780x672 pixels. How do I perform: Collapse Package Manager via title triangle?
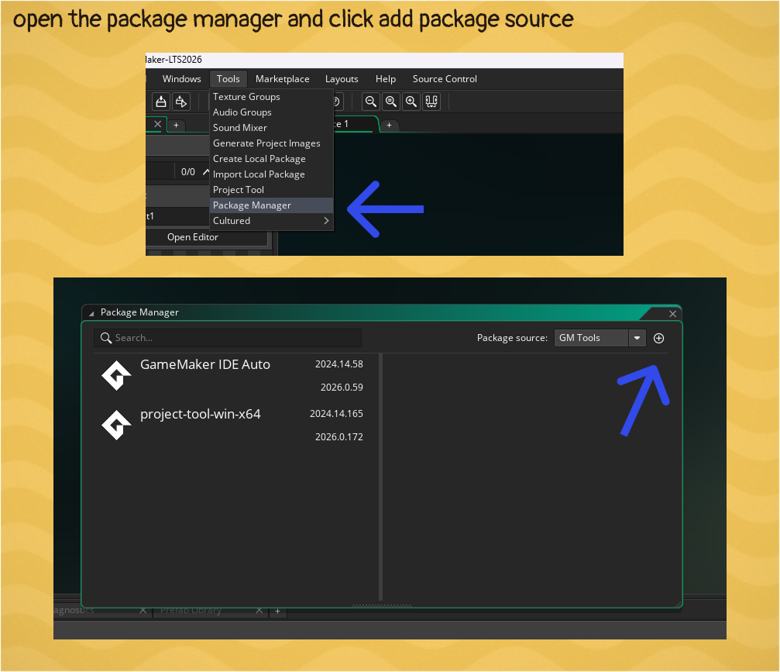click(x=91, y=314)
